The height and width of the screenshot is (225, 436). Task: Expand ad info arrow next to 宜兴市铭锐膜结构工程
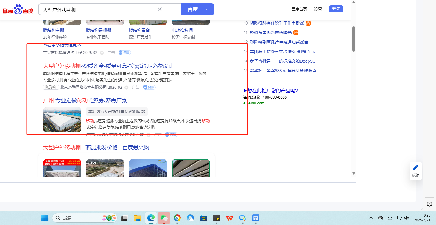[x=102, y=53]
